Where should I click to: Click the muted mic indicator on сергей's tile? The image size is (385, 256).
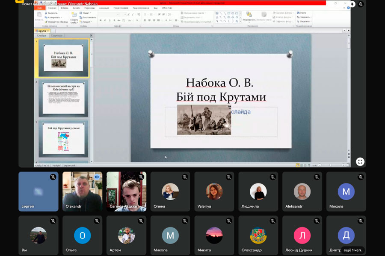click(x=53, y=177)
